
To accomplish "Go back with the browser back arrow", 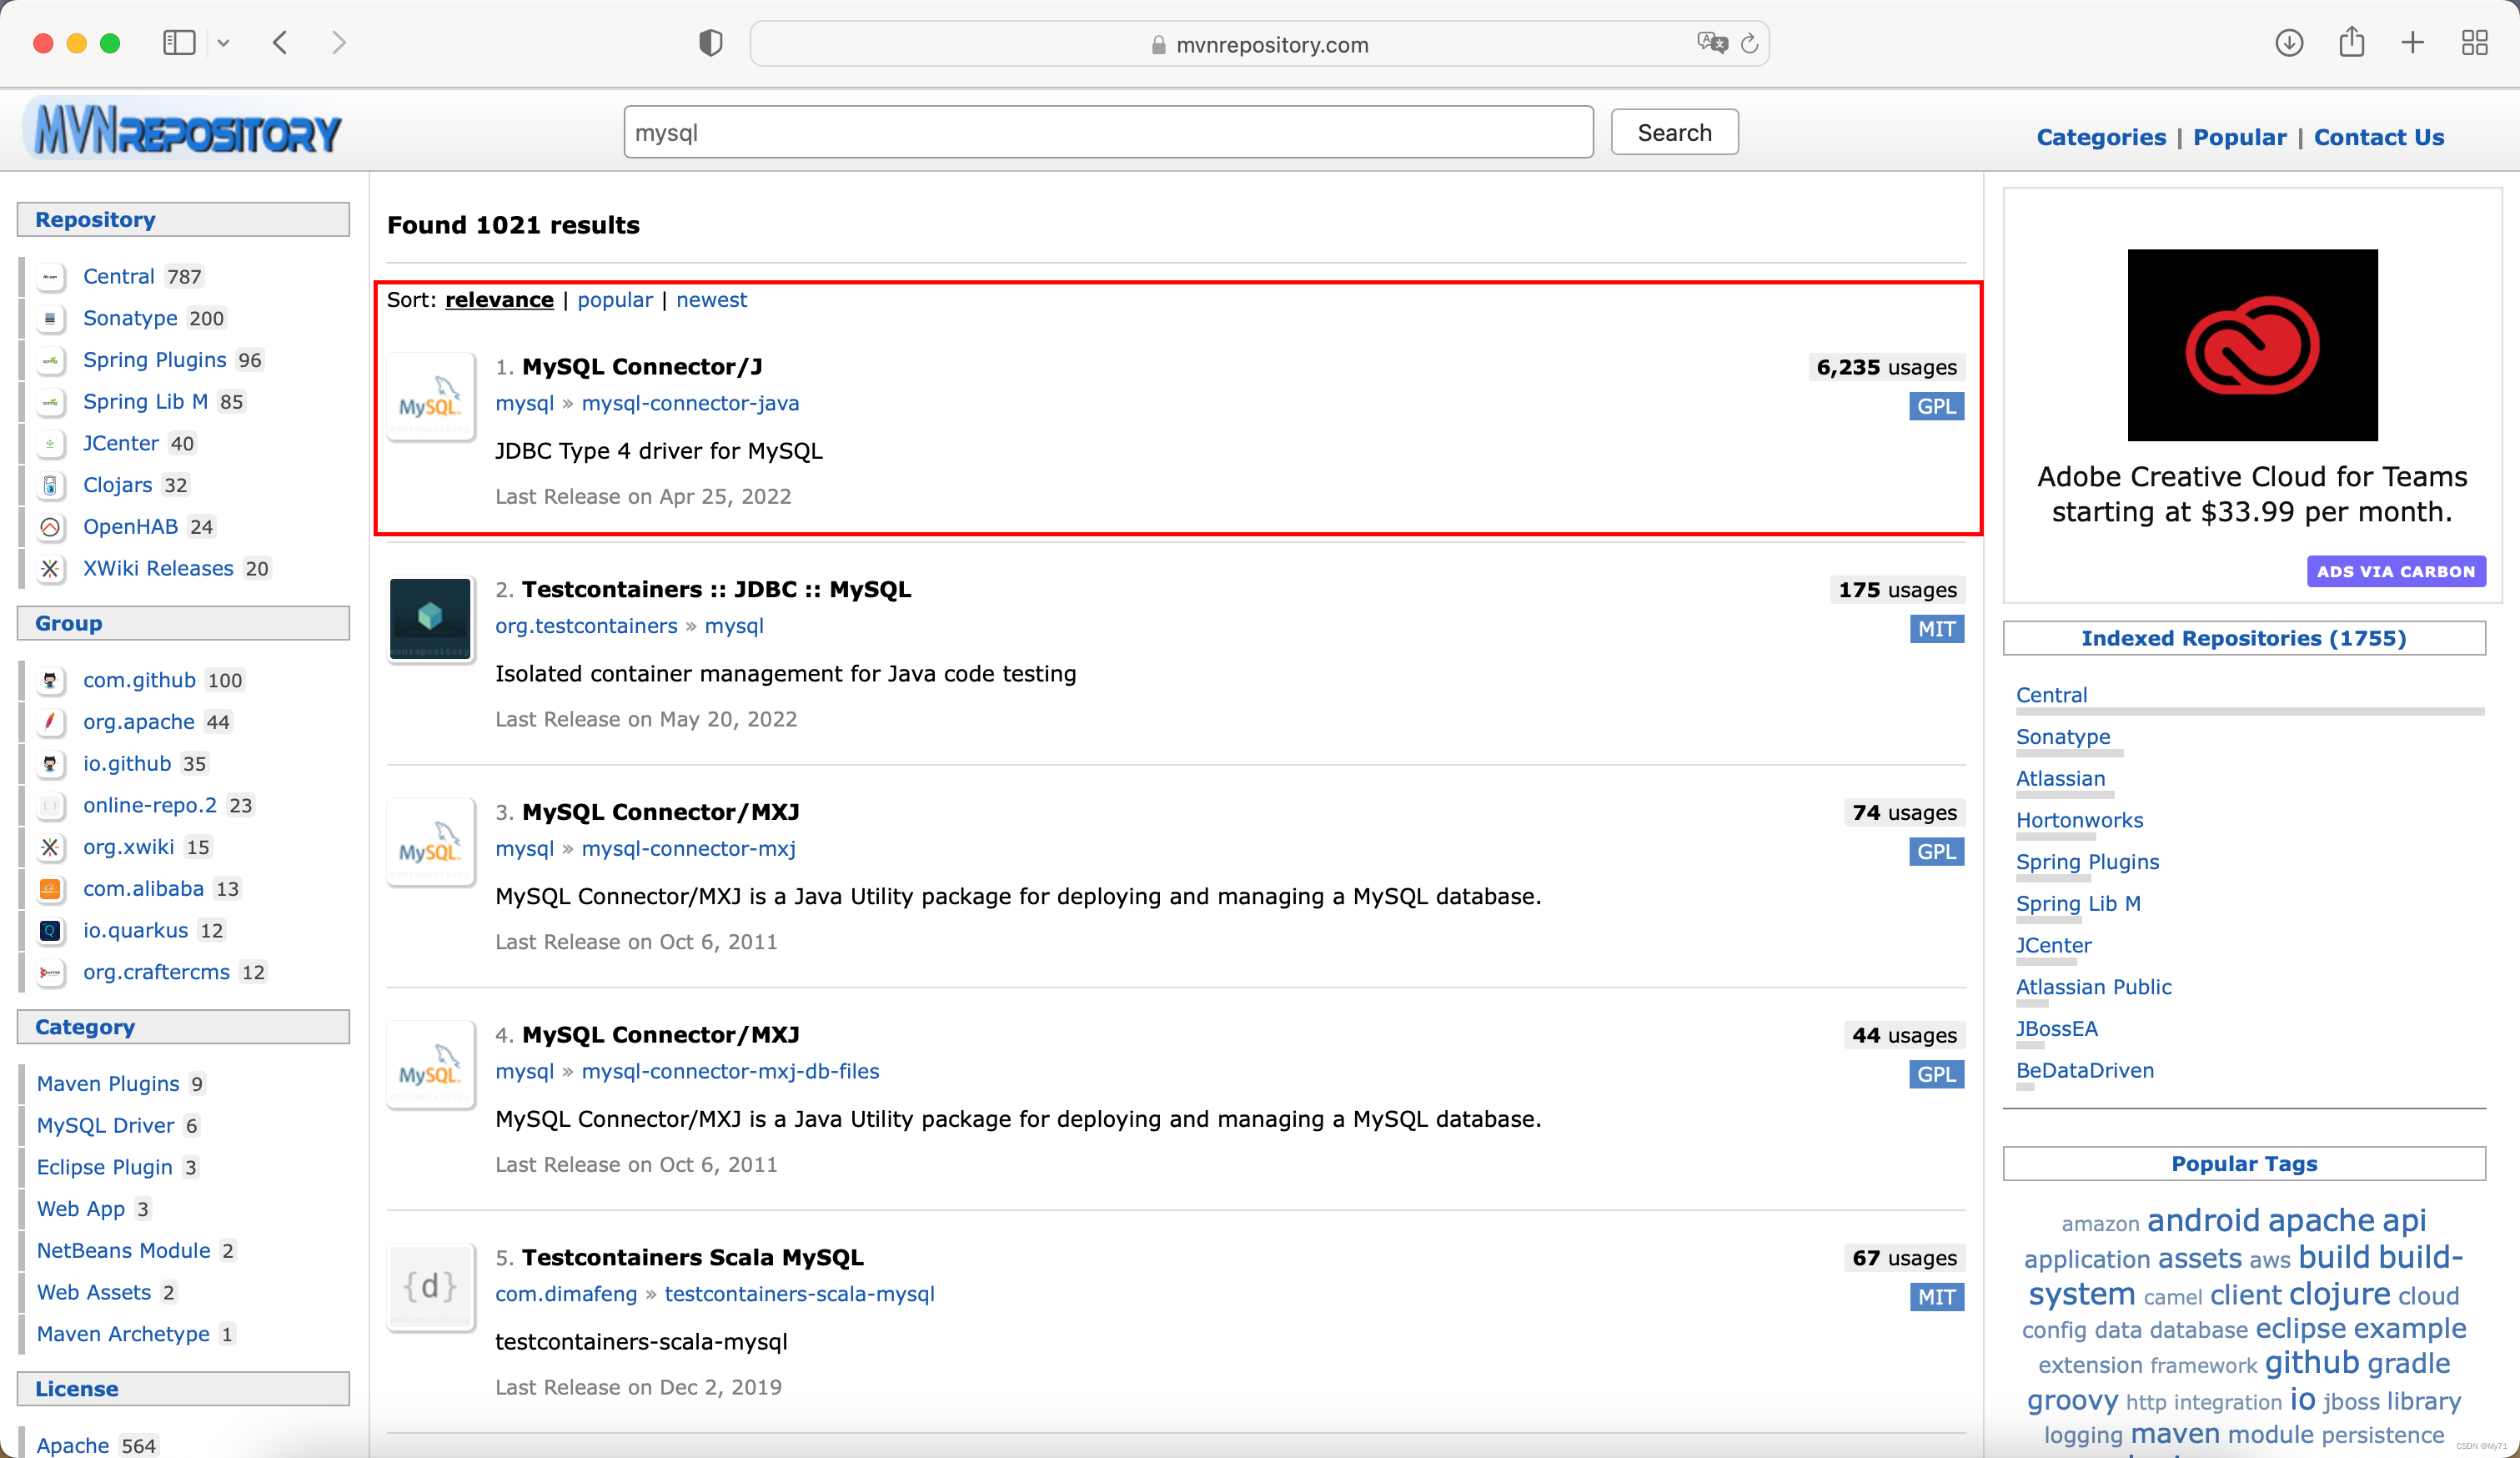I will point(281,43).
